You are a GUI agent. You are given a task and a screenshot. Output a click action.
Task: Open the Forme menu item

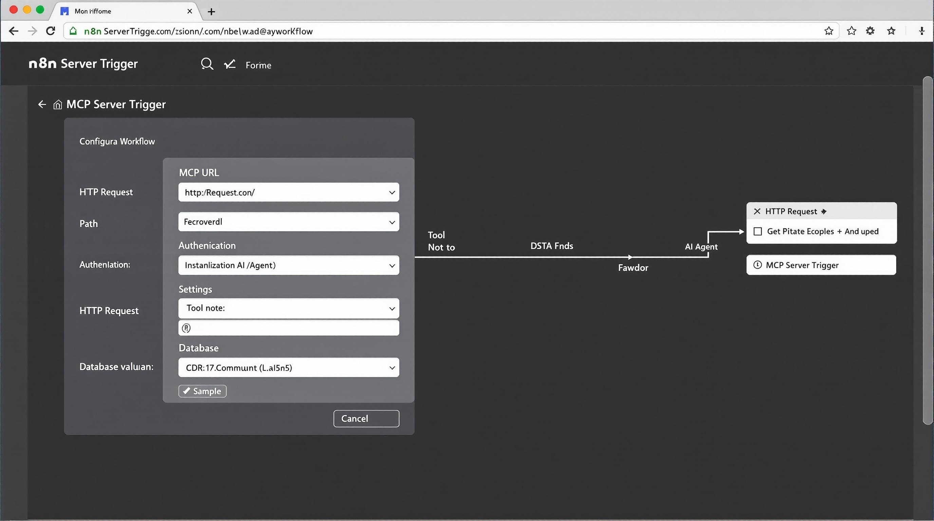[258, 65]
